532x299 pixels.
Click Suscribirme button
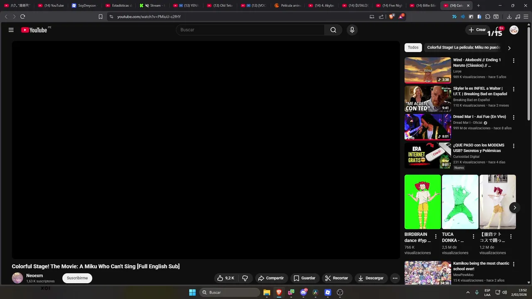[77, 278]
